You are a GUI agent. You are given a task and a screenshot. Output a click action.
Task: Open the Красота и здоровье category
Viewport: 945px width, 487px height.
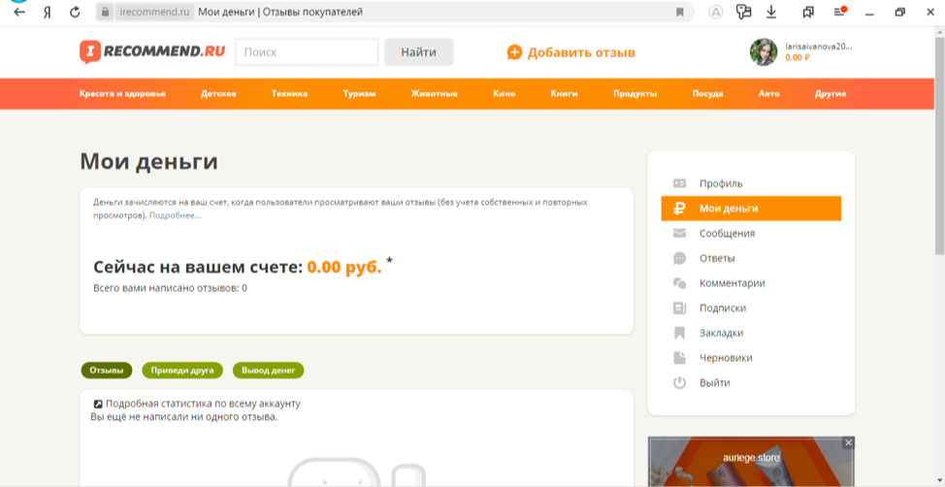(x=122, y=94)
